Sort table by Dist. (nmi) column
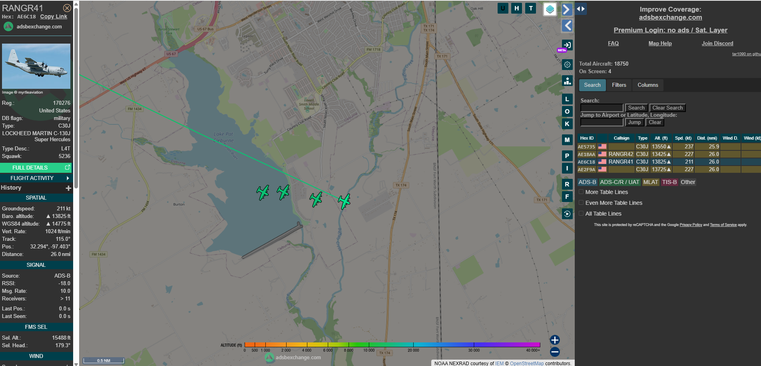Viewport: 761px width, 366px height. (707, 138)
